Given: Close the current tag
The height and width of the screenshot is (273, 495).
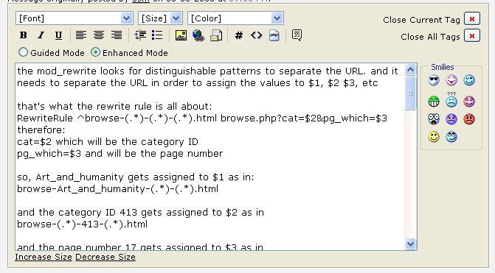Looking at the screenshot, I should tap(472, 19).
